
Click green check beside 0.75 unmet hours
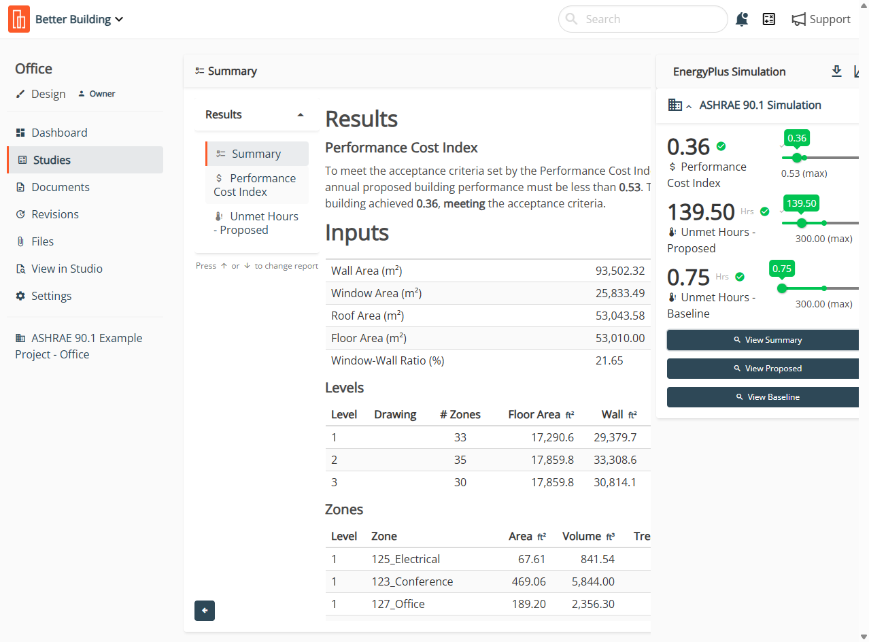740,277
